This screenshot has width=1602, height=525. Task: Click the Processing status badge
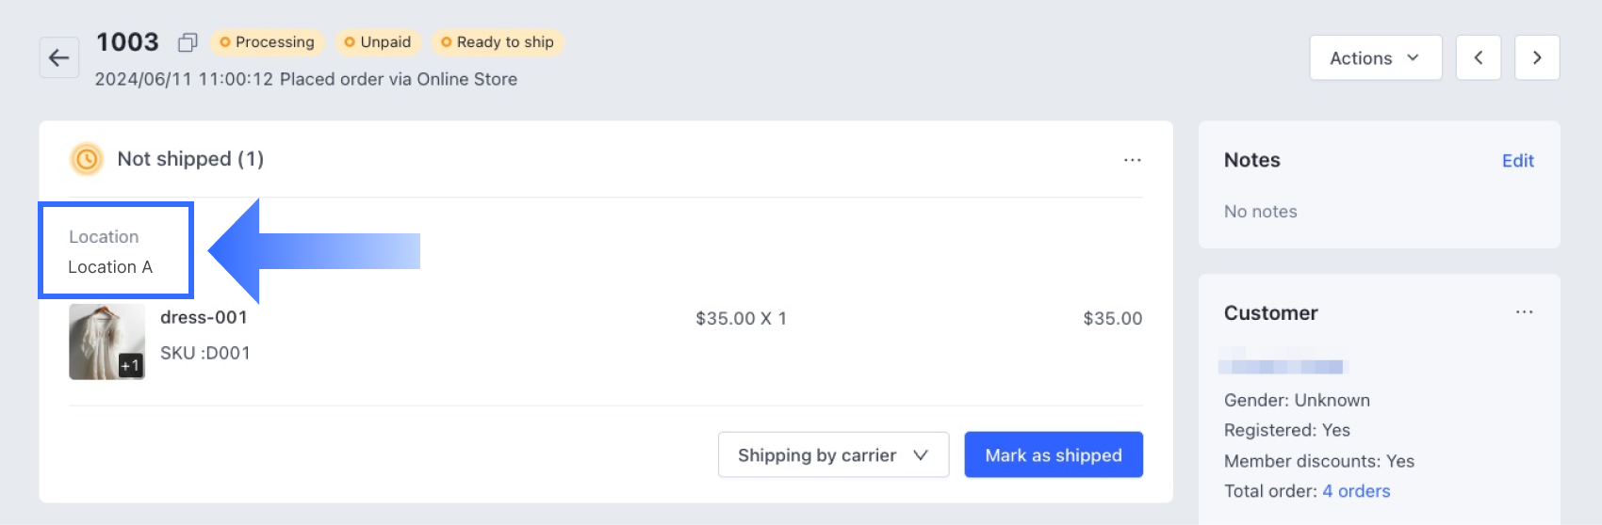pos(267,42)
